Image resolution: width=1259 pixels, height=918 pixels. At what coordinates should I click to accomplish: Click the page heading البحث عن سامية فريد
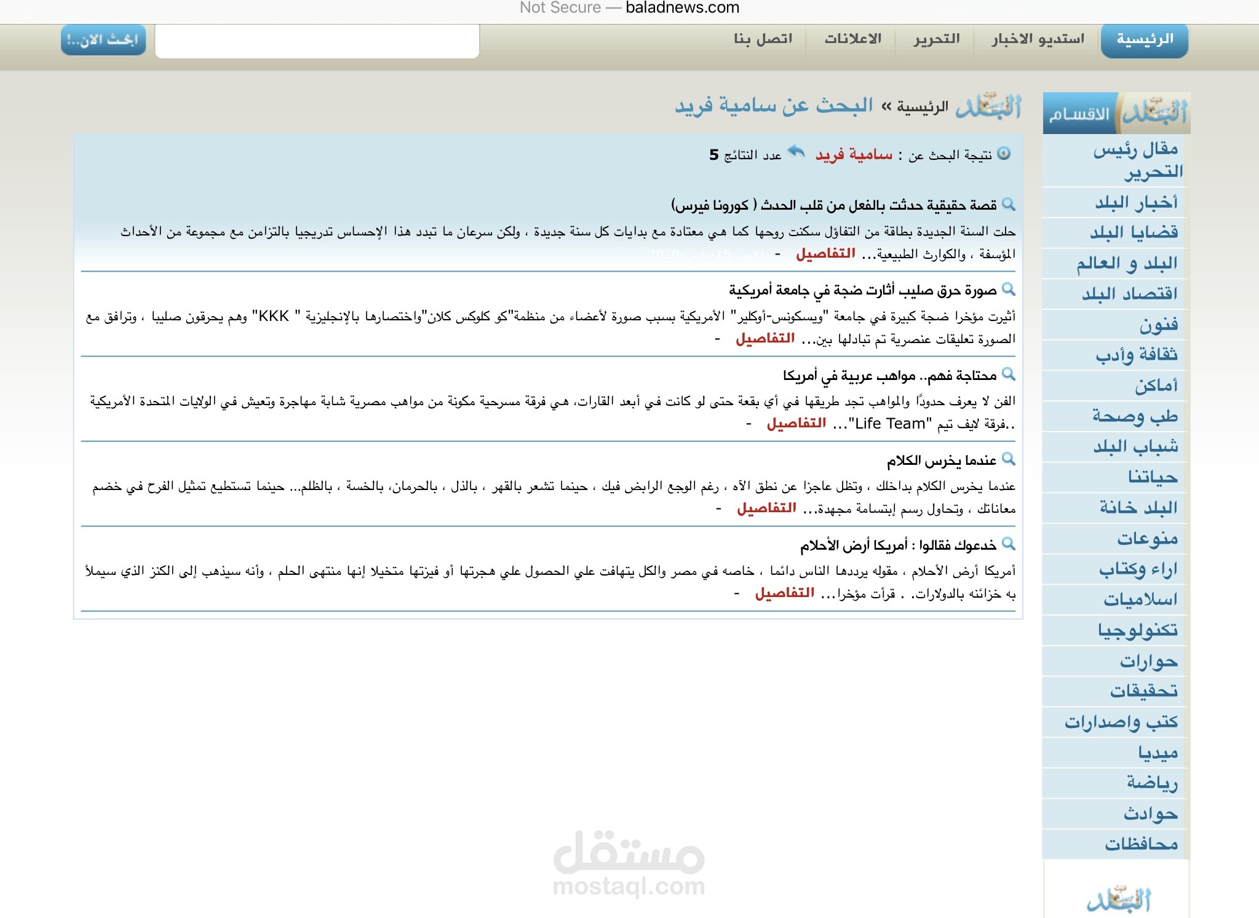[x=774, y=106]
